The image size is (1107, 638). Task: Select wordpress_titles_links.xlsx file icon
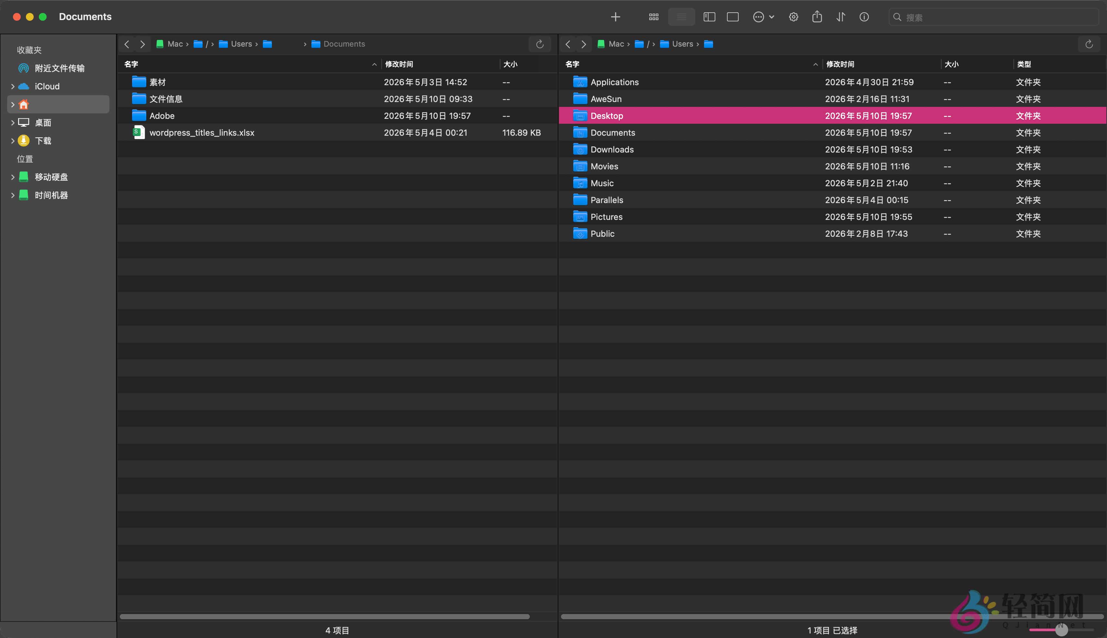(139, 132)
